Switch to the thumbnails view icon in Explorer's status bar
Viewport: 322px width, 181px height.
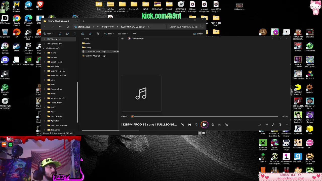pos(204,133)
